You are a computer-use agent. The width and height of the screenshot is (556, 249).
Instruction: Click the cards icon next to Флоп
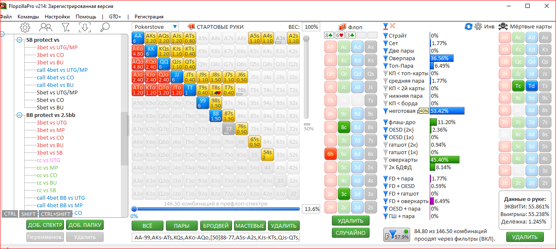342,27
